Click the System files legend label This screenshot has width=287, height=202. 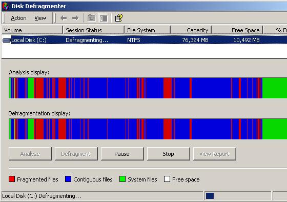142,179
